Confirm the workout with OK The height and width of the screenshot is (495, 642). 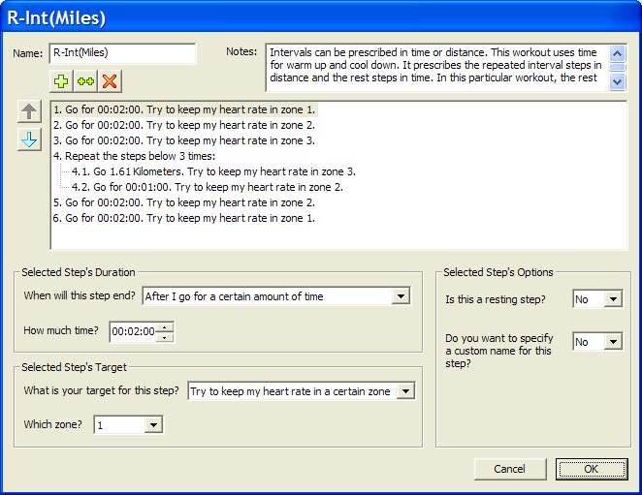pos(592,469)
